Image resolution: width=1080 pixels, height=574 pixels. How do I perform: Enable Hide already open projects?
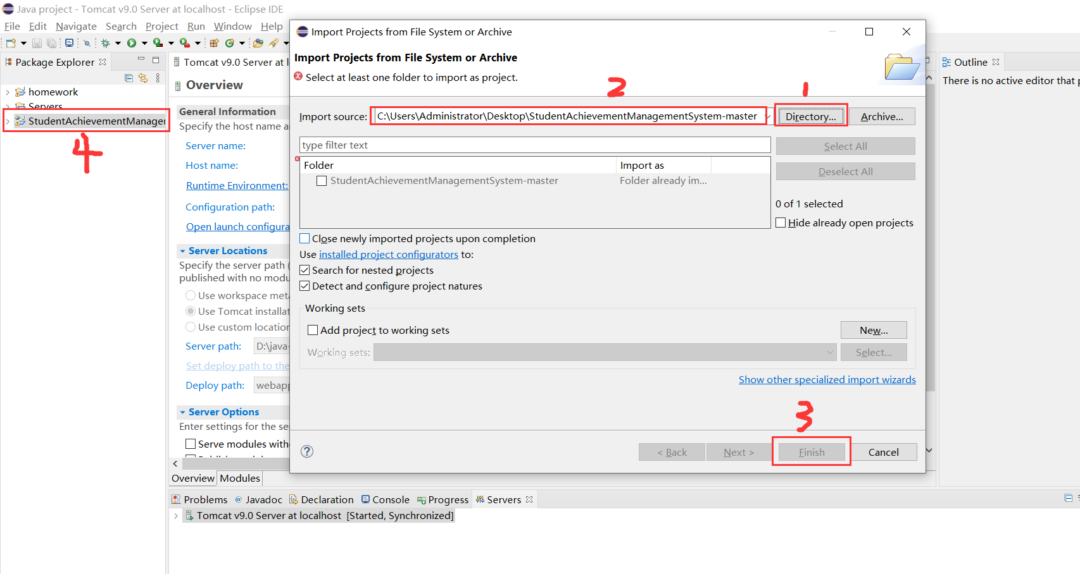coord(781,223)
